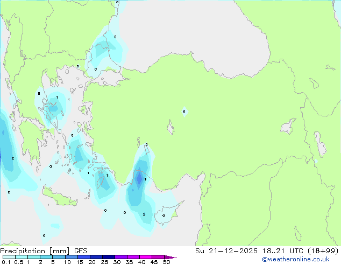Click the 45–50 mm legend swatch

[158, 257]
